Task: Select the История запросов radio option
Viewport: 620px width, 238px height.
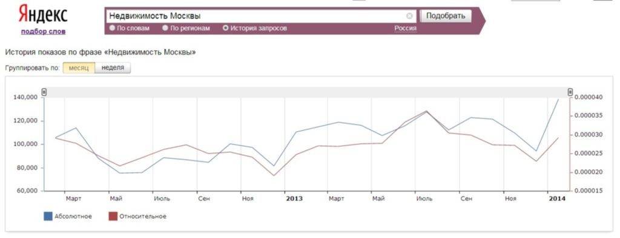Action: click(225, 28)
